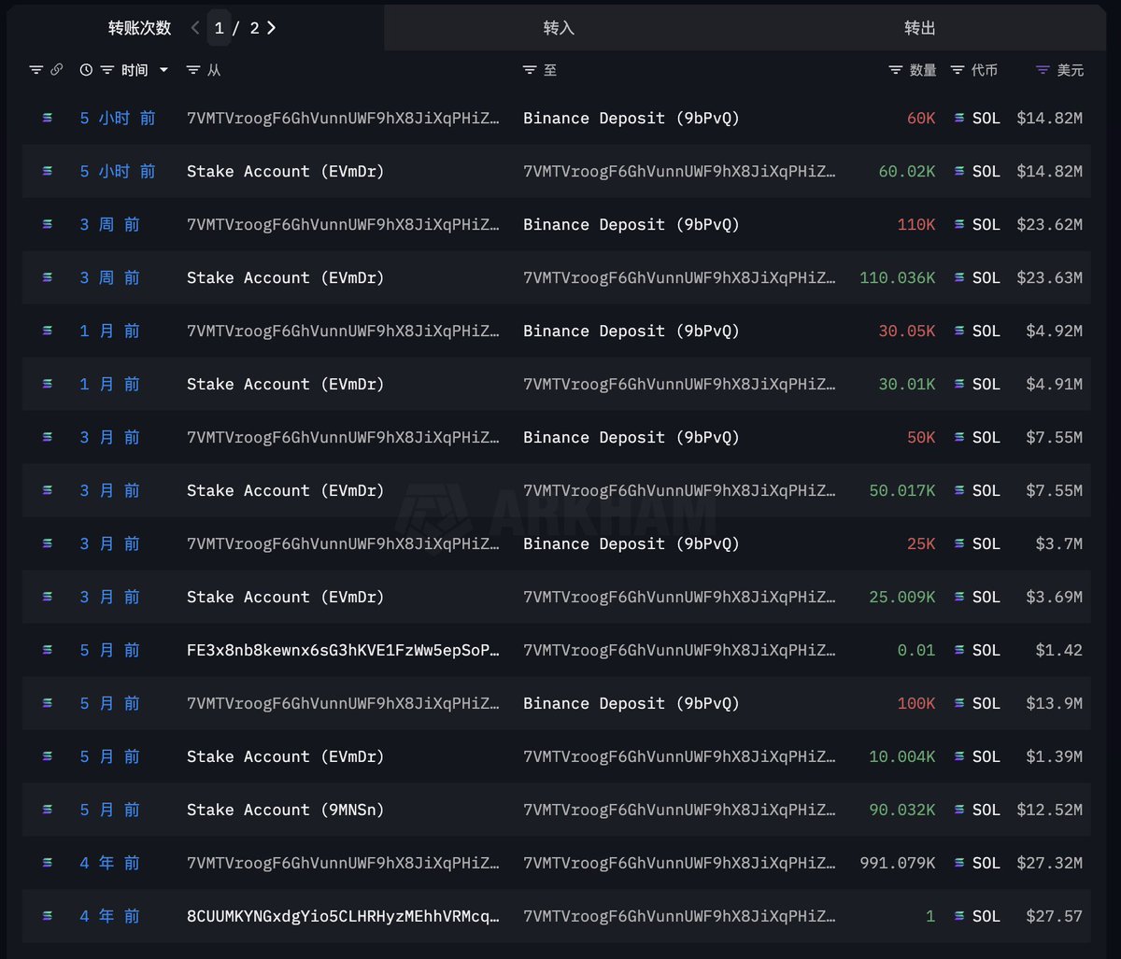Click the 0.01 amount value
The height and width of the screenshot is (959, 1121).
916,650
